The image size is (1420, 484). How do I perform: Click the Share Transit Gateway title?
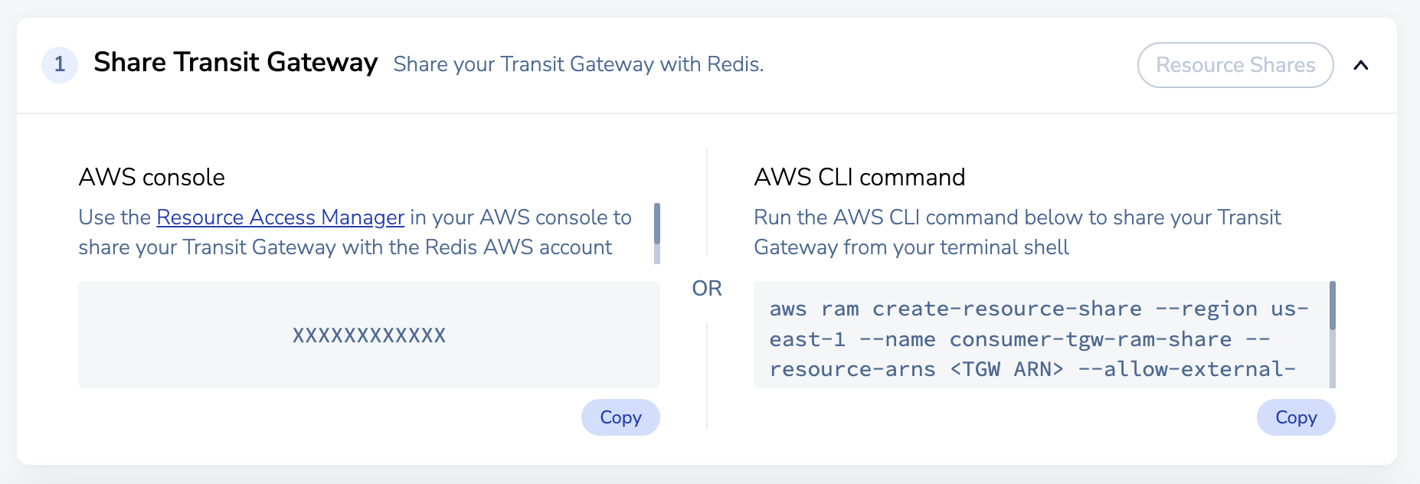[x=235, y=63]
